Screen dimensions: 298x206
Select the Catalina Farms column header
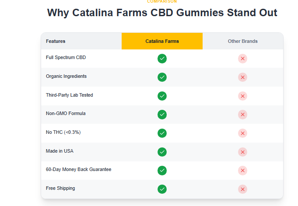click(162, 41)
